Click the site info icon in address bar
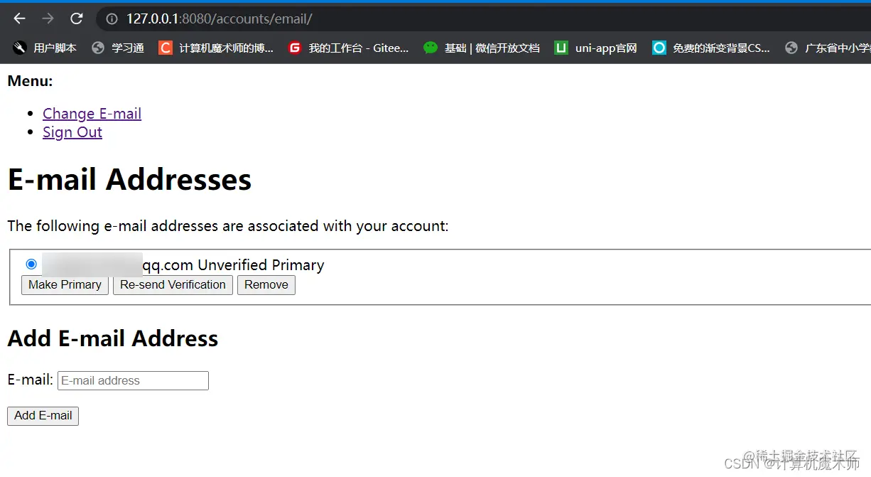Screen dimensions: 871x477 [112, 19]
